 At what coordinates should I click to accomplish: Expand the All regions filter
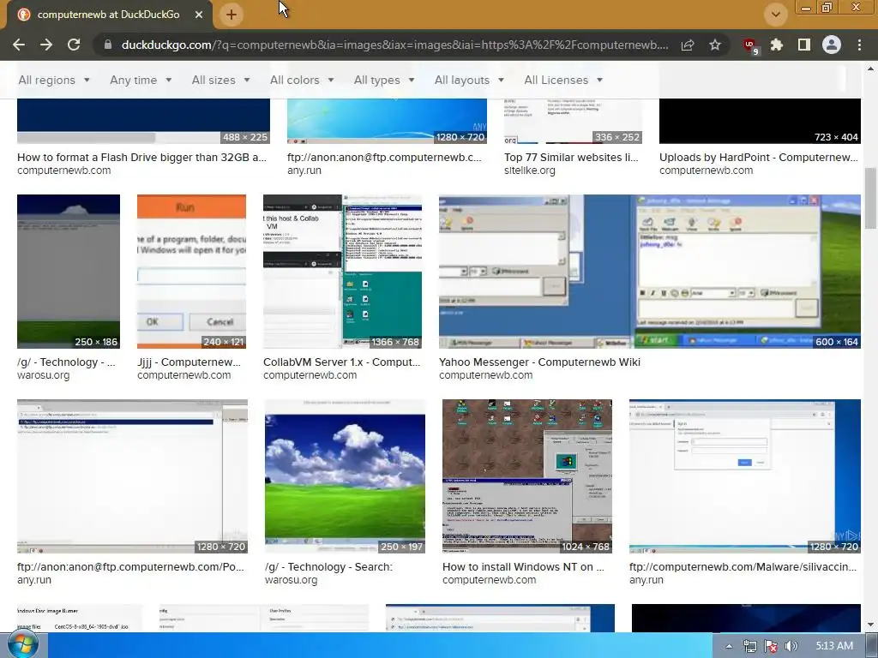[54, 80]
